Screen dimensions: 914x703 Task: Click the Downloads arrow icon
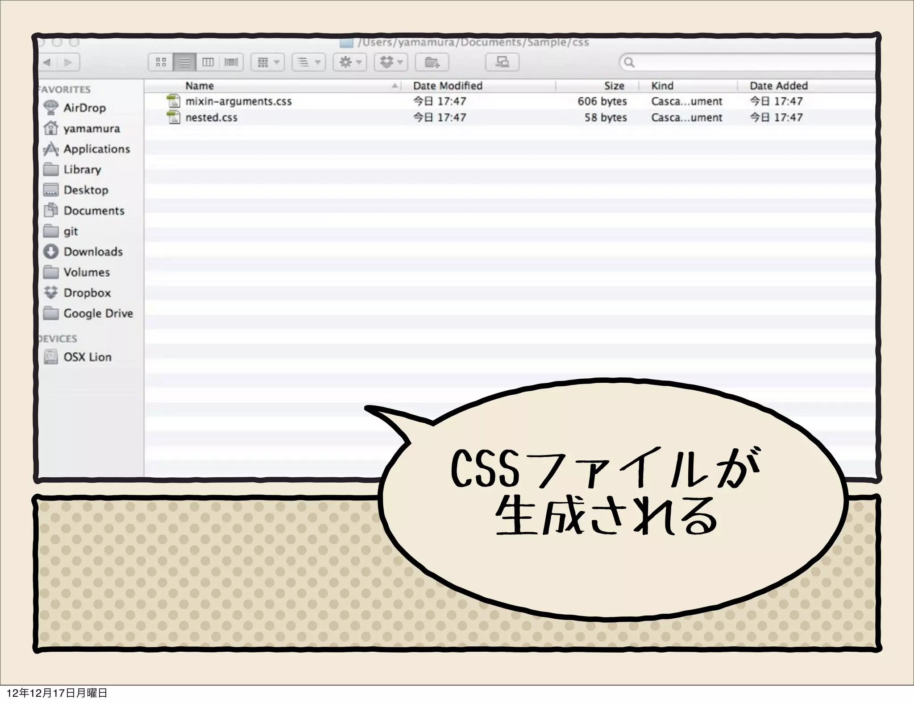tap(51, 252)
